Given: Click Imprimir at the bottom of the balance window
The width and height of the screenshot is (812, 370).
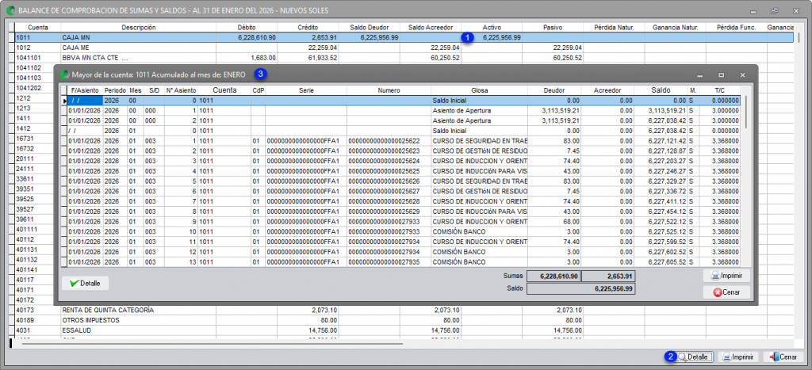Looking at the screenshot, I should (x=738, y=357).
